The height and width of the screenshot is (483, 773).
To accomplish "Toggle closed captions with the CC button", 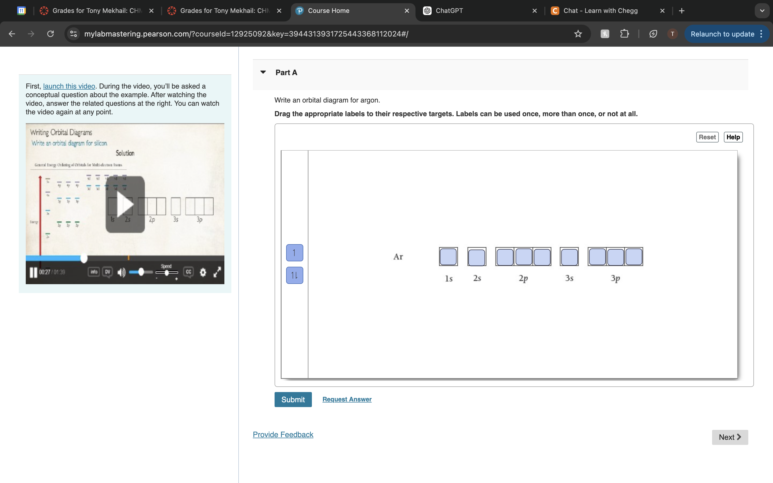I will 188,272.
